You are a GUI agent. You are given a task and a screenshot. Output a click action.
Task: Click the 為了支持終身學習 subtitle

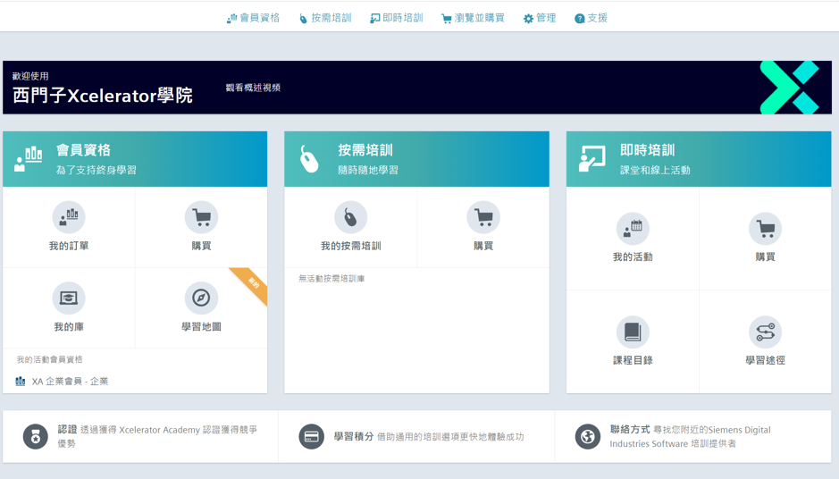click(x=96, y=170)
